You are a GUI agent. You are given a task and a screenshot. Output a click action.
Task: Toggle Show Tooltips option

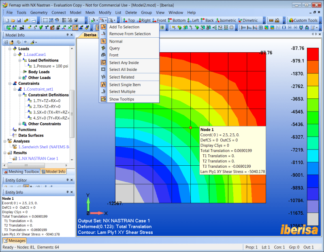coord(129,99)
